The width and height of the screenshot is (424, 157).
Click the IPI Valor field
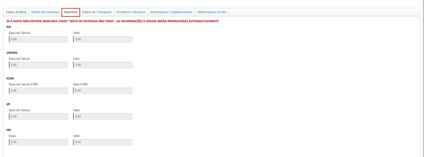click(x=103, y=116)
